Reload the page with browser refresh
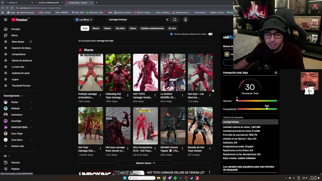The image size is (322, 181). (x=12, y=8)
